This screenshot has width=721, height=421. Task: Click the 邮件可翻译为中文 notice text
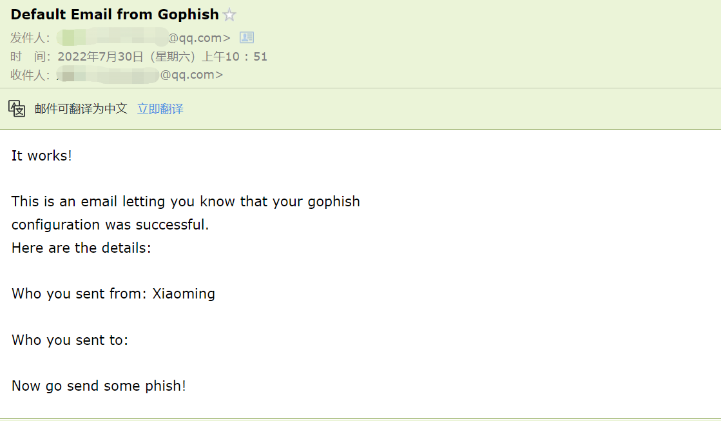click(81, 109)
